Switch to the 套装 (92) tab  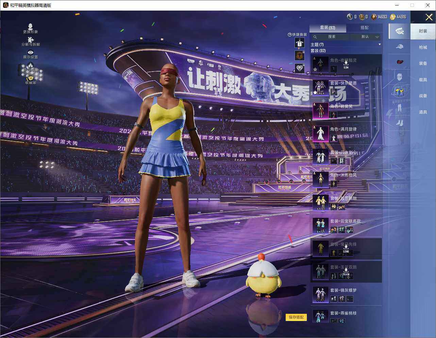click(328, 28)
